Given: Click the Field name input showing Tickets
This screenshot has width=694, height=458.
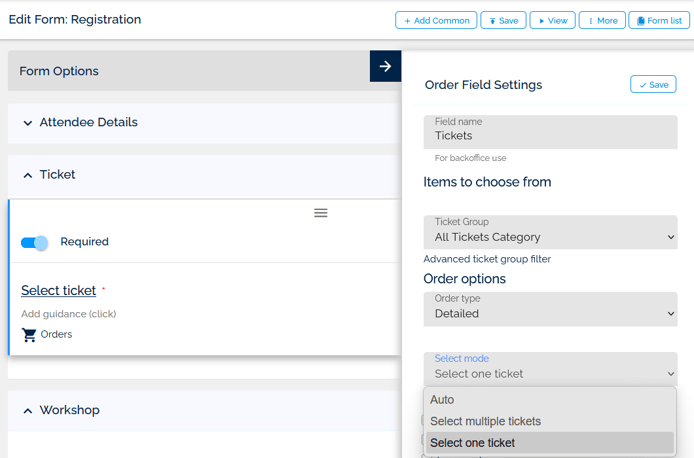Looking at the screenshot, I should coord(550,135).
